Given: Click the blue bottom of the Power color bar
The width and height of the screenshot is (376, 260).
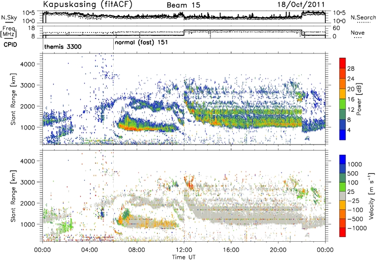Looking at the screenshot, I should point(343,135).
